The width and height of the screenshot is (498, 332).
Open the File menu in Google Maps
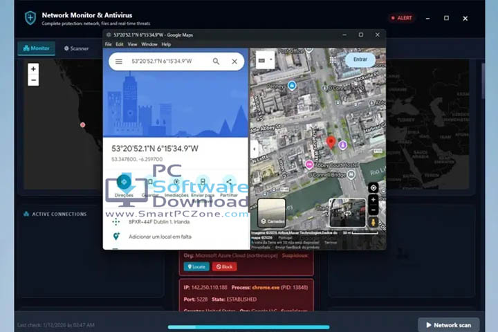[x=109, y=44]
